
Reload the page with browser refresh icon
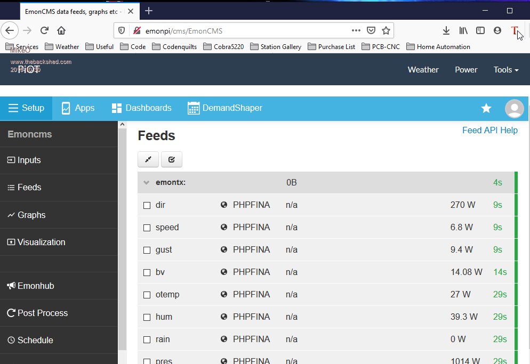45,30
